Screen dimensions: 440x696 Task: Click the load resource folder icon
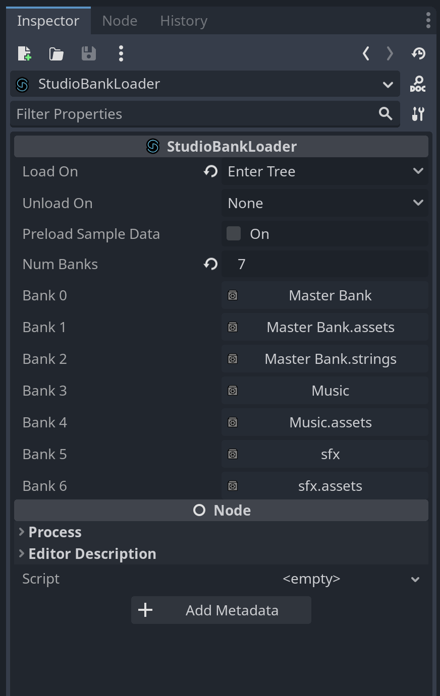pyautogui.click(x=56, y=53)
